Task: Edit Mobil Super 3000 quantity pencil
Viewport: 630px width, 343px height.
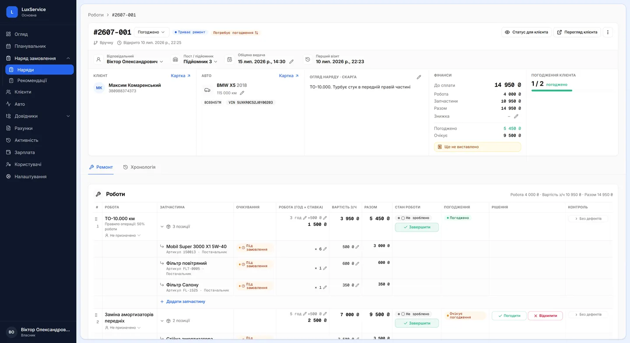Action: pos(325,249)
